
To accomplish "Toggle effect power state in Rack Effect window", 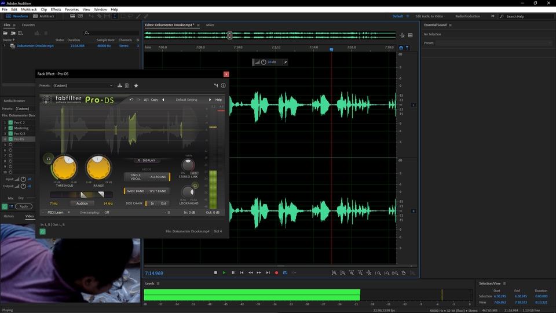I will coord(42,232).
